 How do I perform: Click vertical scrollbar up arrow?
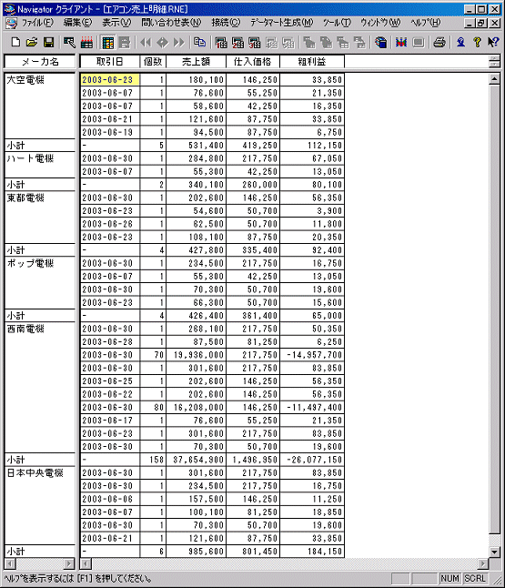point(494,79)
